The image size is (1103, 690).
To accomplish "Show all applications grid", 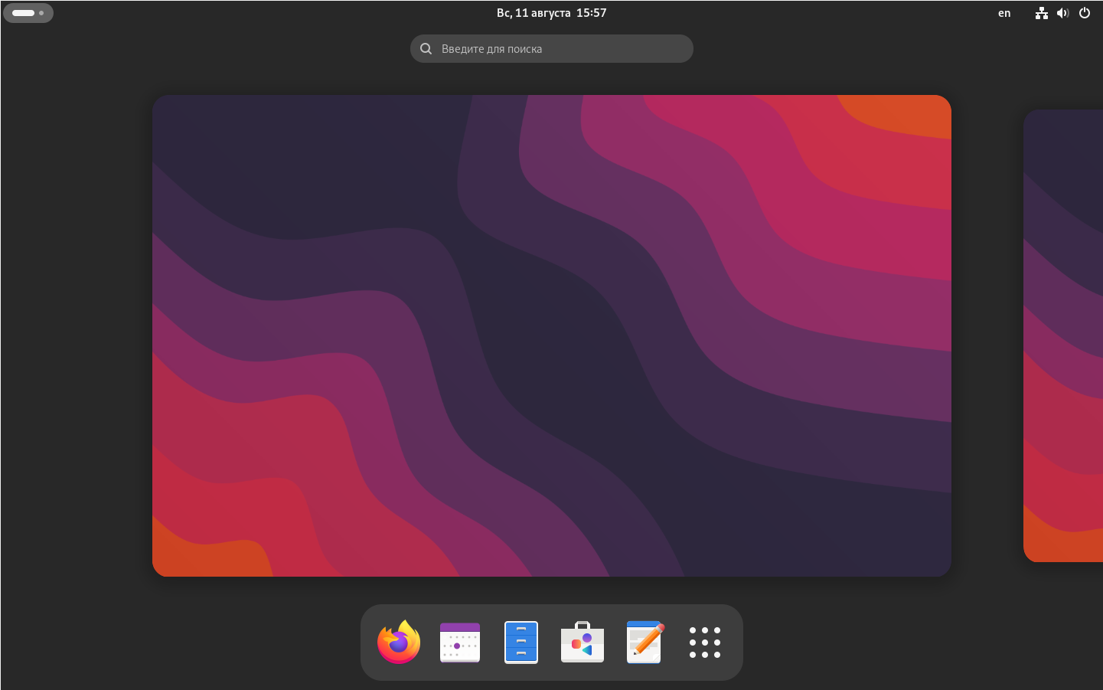I will 705,643.
